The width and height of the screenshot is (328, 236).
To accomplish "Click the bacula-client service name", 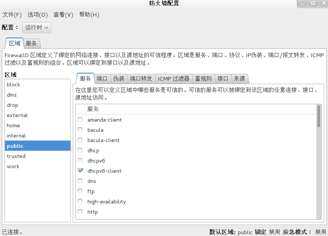I will [x=103, y=140].
